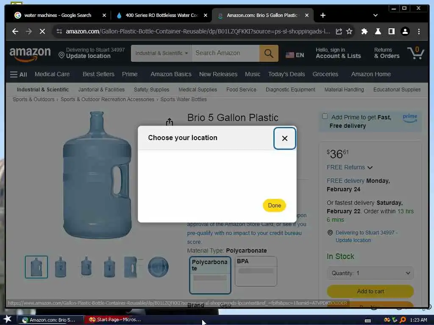Select the round bottle-top thumbnail
Screen dimensions: 434x325
[158, 267]
